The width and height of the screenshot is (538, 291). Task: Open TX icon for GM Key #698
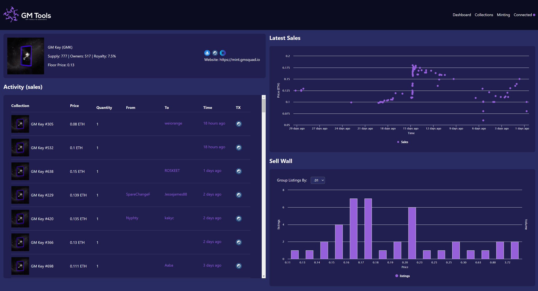(239, 266)
